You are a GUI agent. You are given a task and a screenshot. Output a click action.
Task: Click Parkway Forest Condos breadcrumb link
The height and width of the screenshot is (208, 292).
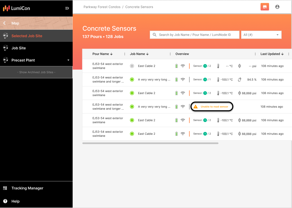[102, 7]
